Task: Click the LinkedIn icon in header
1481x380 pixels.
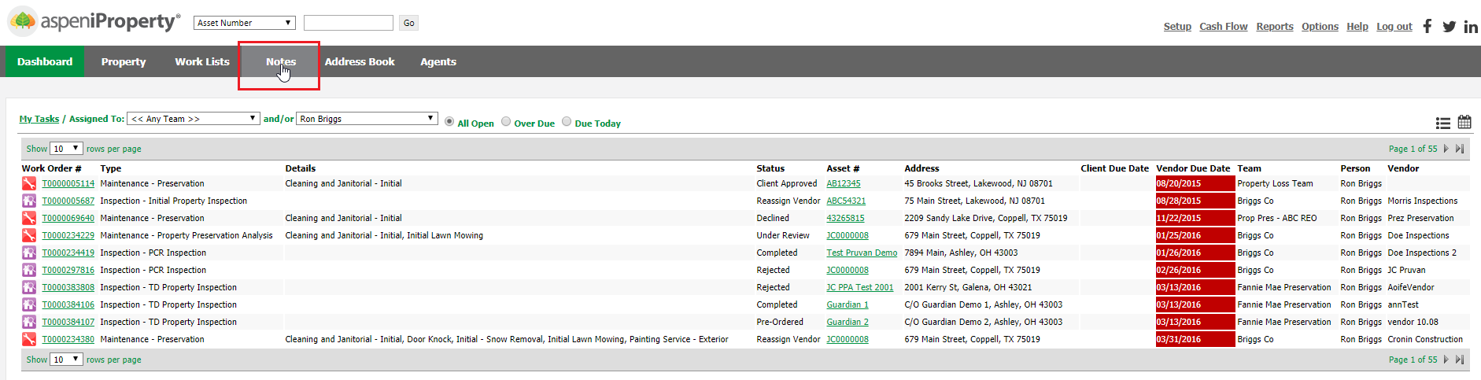Action: 1471,27
